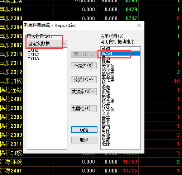Select 前收 in applied columns list

click(106, 135)
